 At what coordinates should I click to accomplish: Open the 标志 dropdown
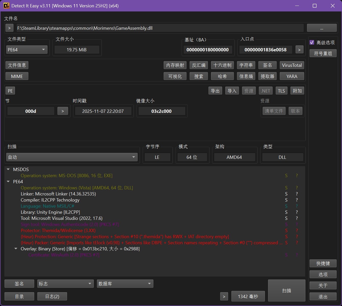(x=65, y=284)
